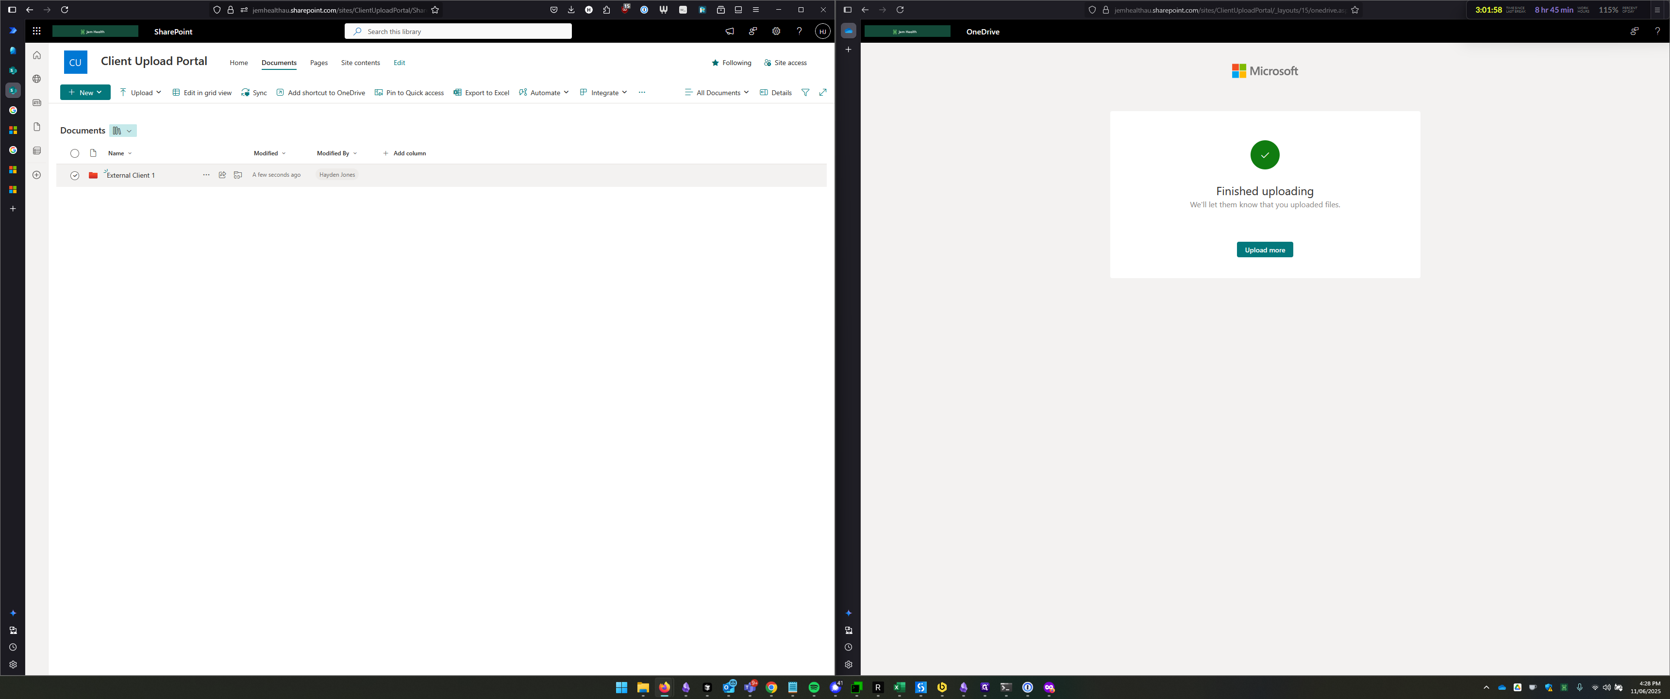Click Edit in grid view
1670x699 pixels.
pos(201,93)
